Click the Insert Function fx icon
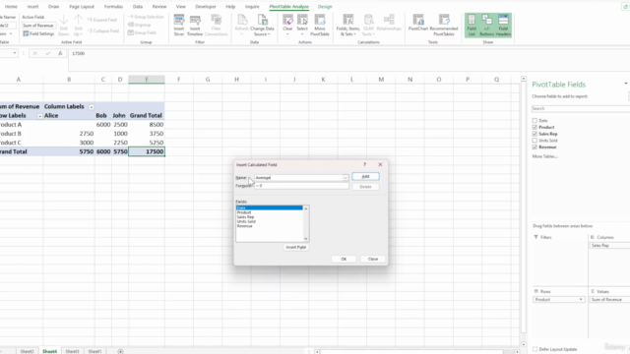 pyautogui.click(x=60, y=53)
